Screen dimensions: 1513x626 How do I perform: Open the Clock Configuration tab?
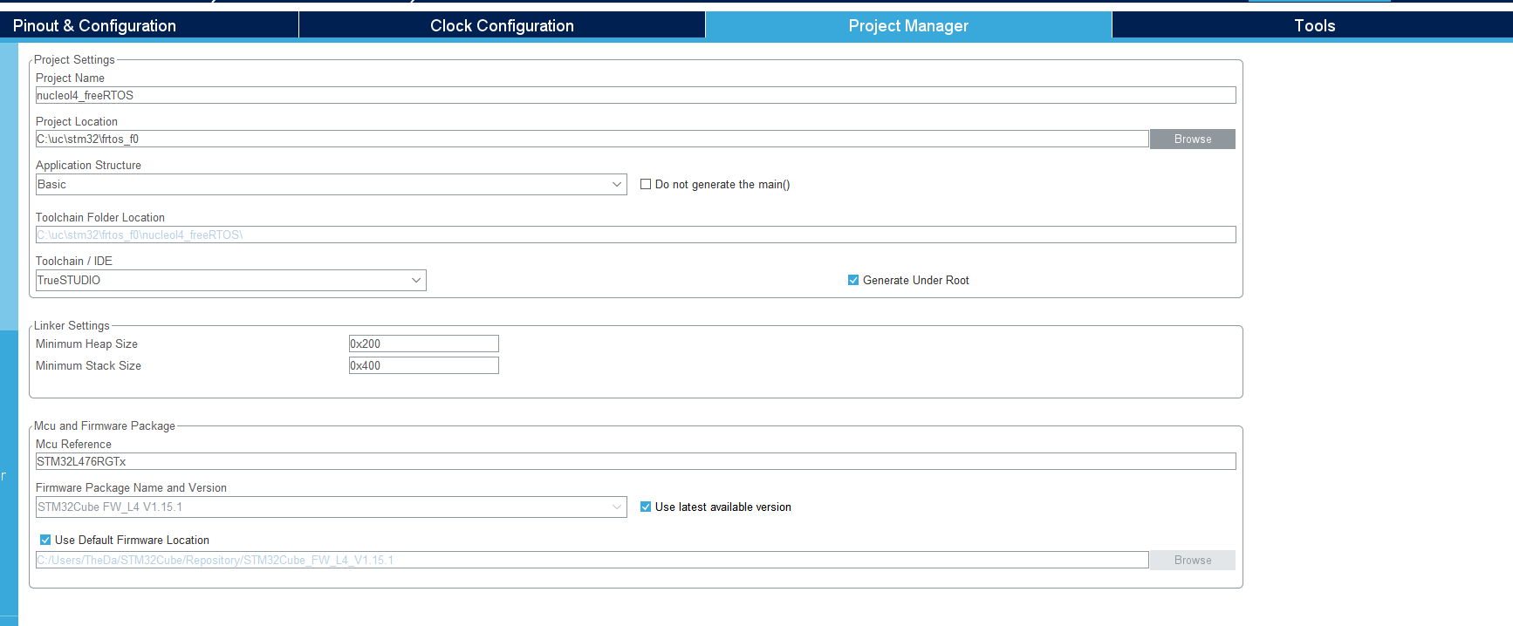point(502,25)
